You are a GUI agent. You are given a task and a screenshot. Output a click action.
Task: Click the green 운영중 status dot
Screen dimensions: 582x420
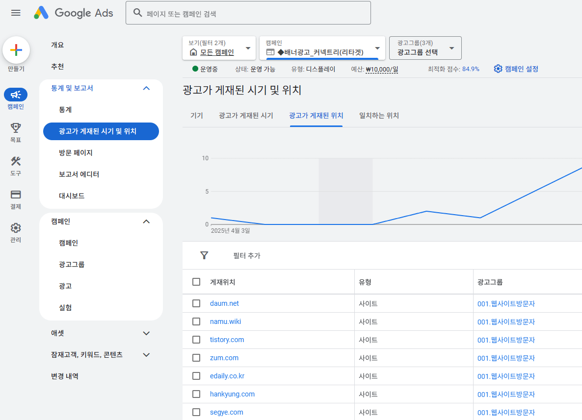[x=195, y=69]
